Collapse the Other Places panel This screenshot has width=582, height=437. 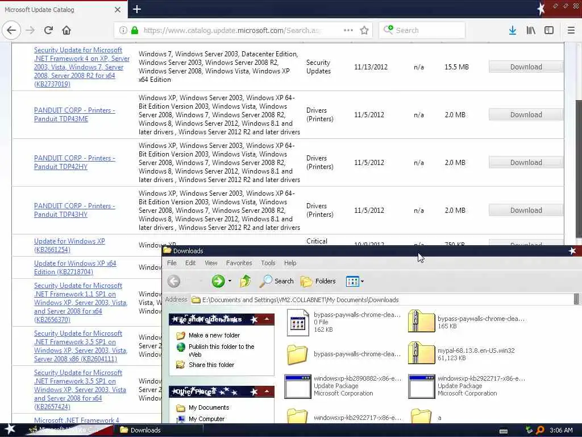[267, 391]
